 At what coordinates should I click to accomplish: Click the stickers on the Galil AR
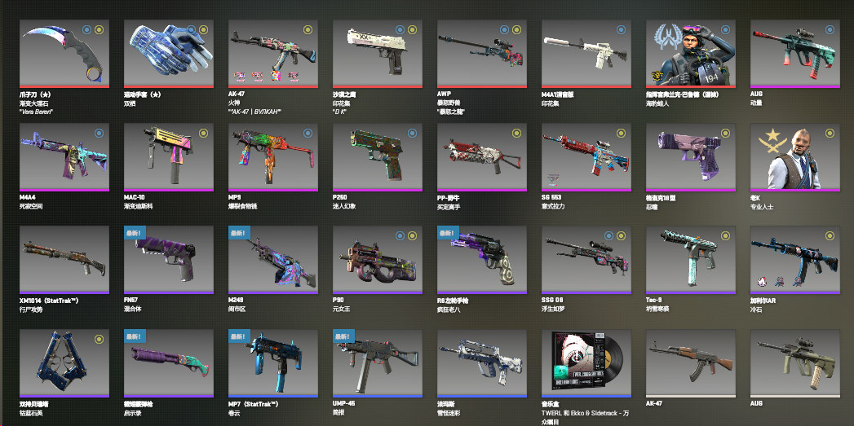coord(779,281)
